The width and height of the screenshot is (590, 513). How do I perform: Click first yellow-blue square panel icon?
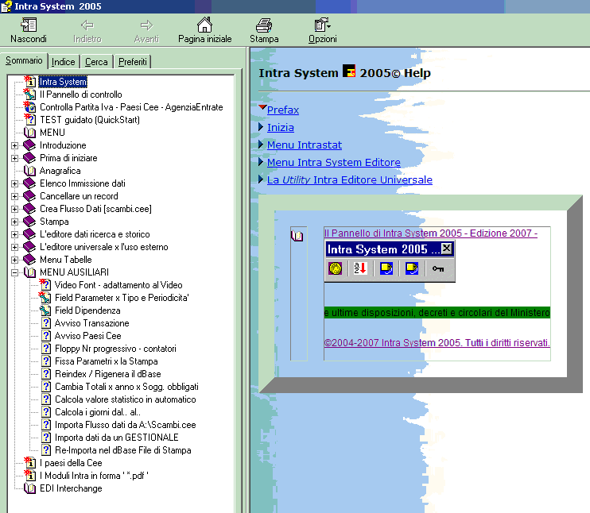(x=386, y=268)
